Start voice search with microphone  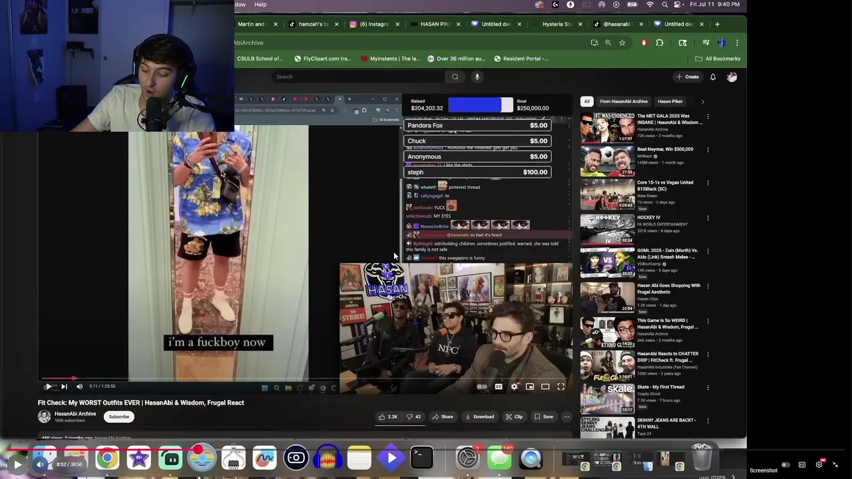[x=477, y=77]
